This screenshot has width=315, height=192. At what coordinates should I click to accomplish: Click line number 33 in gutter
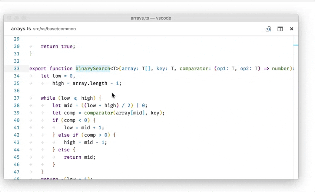(17, 68)
